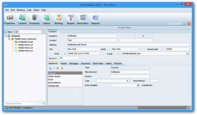This screenshot has width=197, height=115.
Task: Select Water Heater in appliance list
Action: coord(54,76)
